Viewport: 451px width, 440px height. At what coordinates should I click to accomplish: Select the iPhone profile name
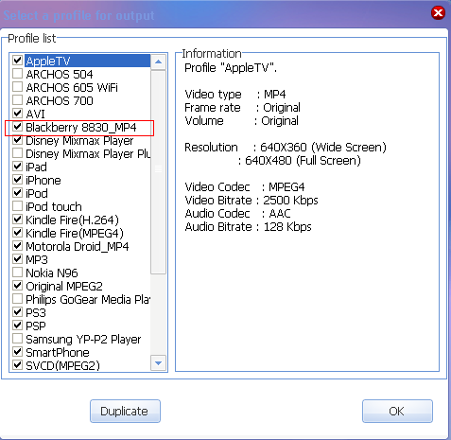pos(43,181)
